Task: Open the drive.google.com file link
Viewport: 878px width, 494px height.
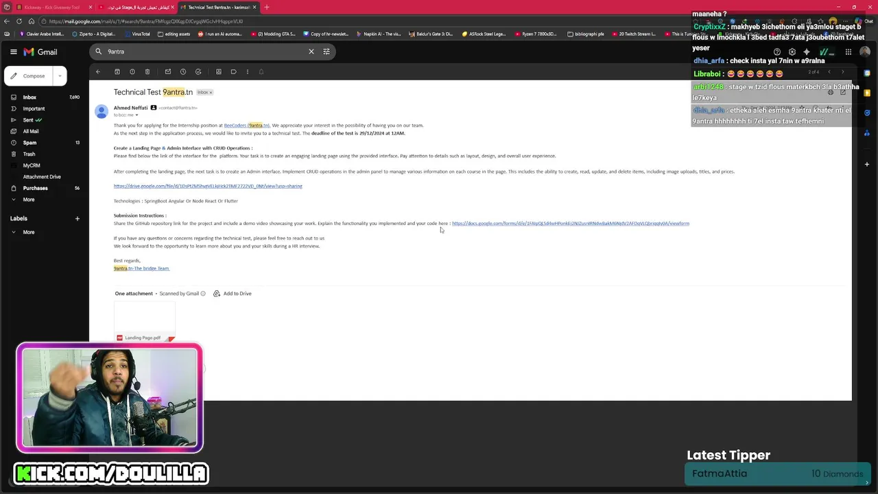Action: (x=208, y=186)
